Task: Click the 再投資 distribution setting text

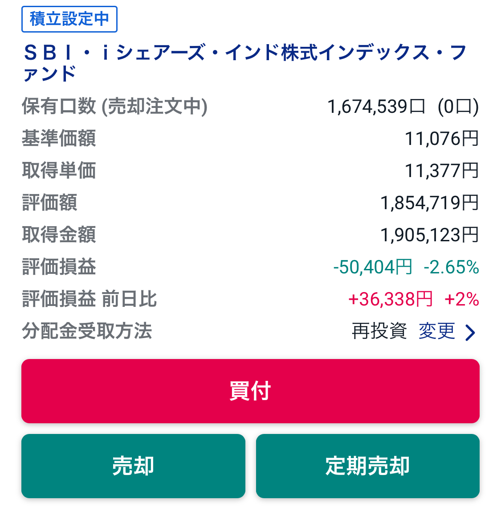Action: [x=379, y=331]
